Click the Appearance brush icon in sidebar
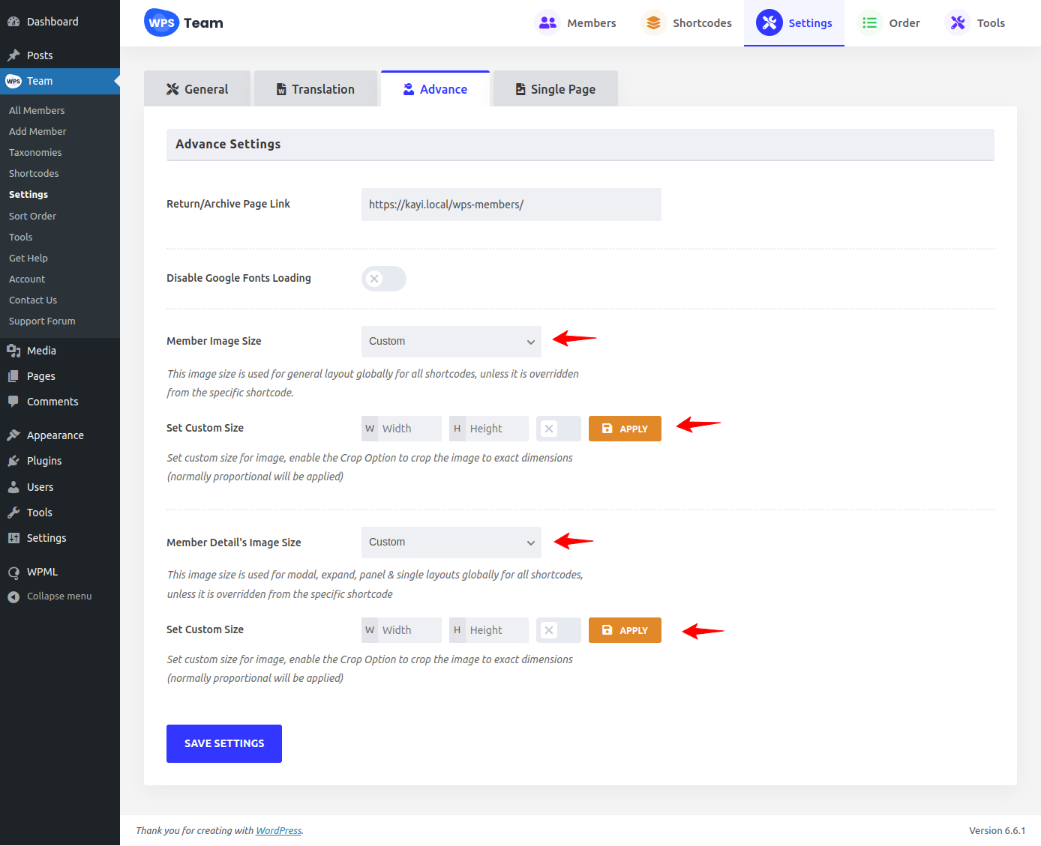Image resolution: width=1041 pixels, height=846 pixels. point(13,435)
